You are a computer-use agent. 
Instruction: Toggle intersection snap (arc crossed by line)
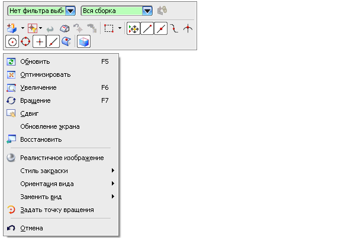click(x=188, y=28)
